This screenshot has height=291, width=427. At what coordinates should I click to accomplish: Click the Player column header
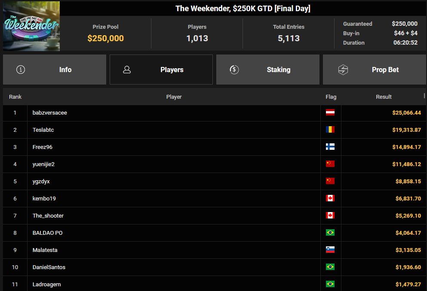[174, 97]
